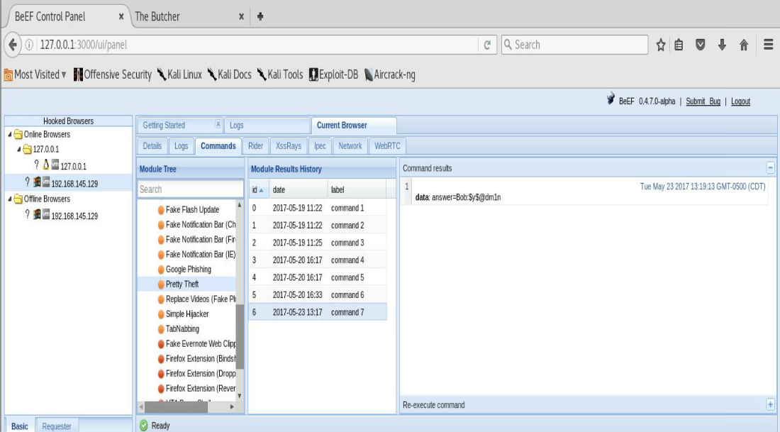Open the Kali Linux bookmark
The width and height of the screenshot is (780, 432).
coord(179,74)
